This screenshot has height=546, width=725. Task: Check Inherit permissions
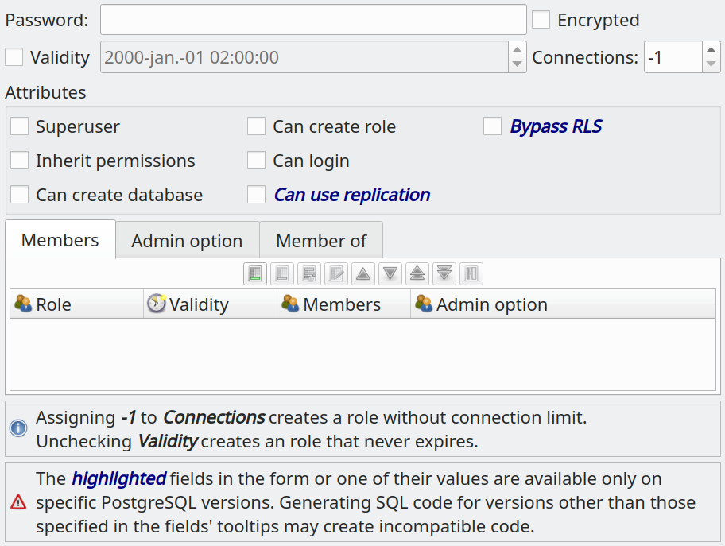coord(19,161)
